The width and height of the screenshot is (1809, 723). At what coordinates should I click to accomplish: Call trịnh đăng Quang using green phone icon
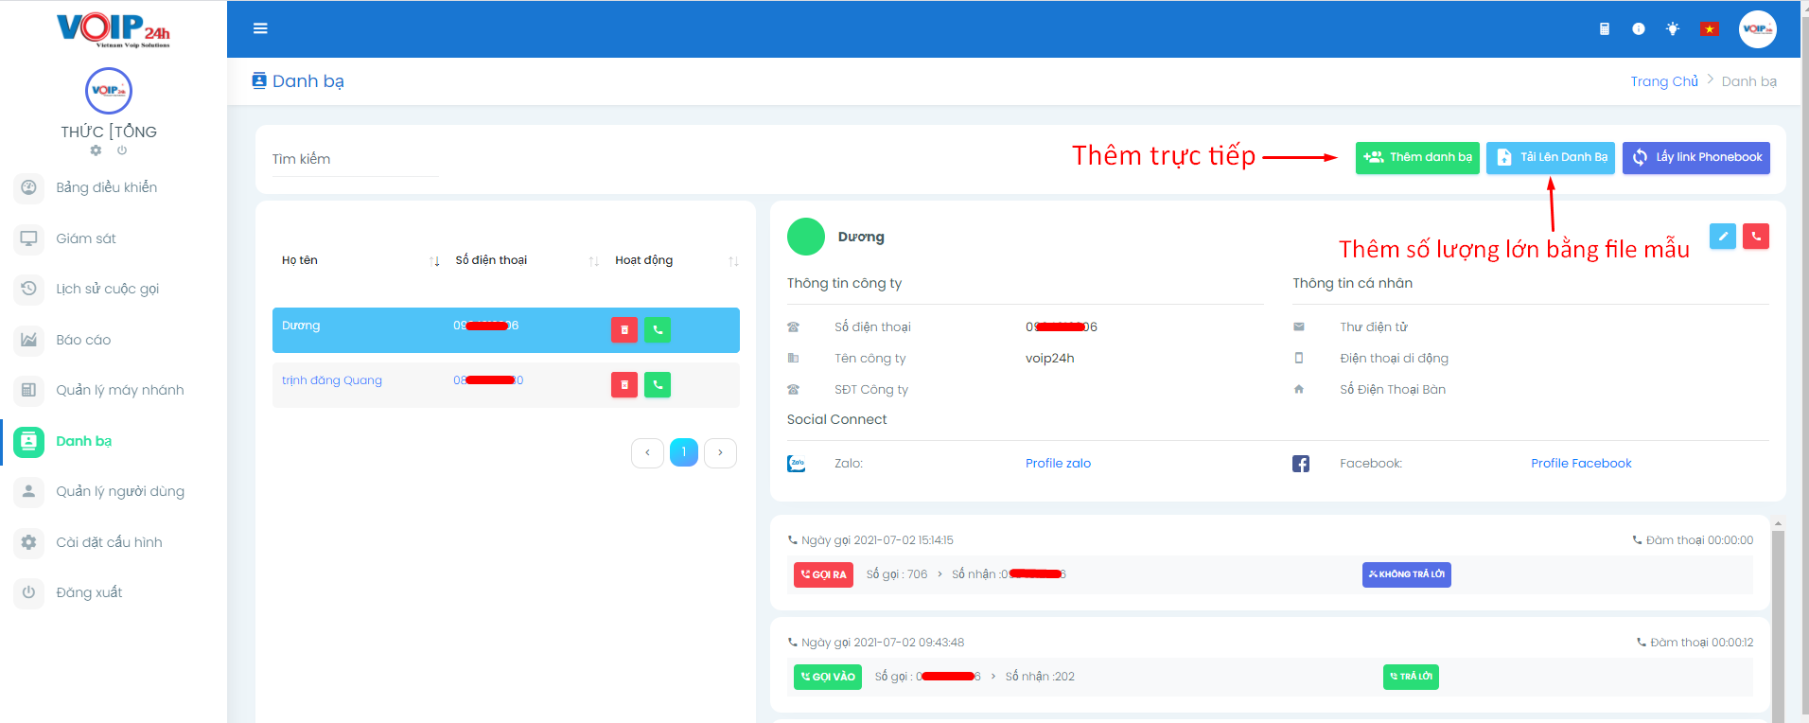(x=658, y=384)
